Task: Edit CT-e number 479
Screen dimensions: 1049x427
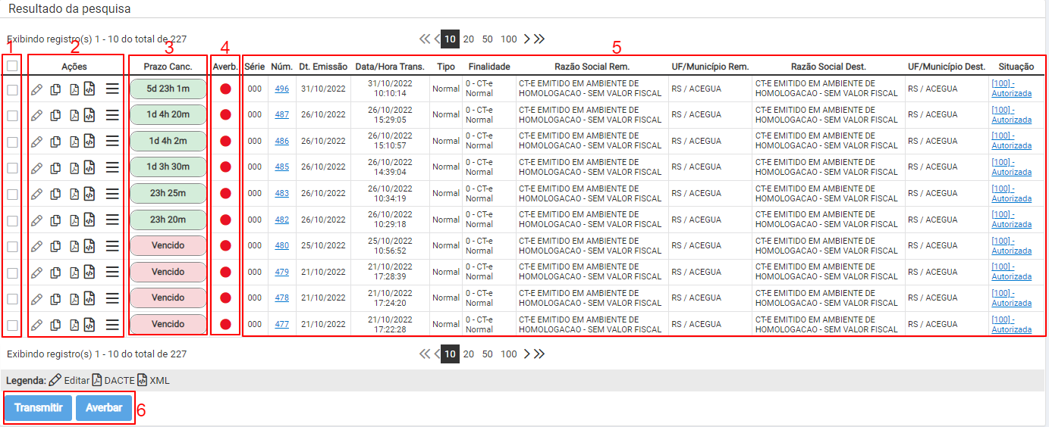Action: click(x=36, y=273)
